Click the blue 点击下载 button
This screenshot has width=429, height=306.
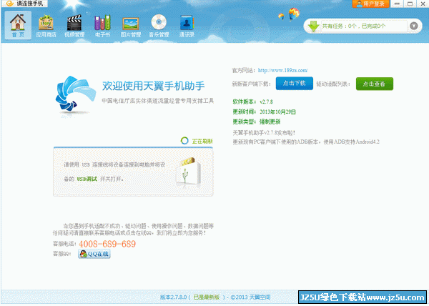pyautogui.click(x=295, y=84)
